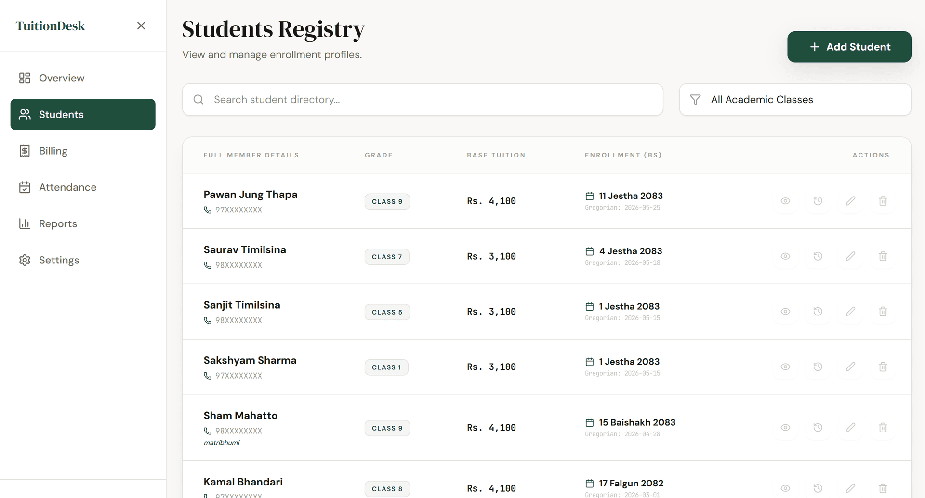The height and width of the screenshot is (498, 925).
Task: Edit Sham Mahatto's record
Action: pos(850,428)
